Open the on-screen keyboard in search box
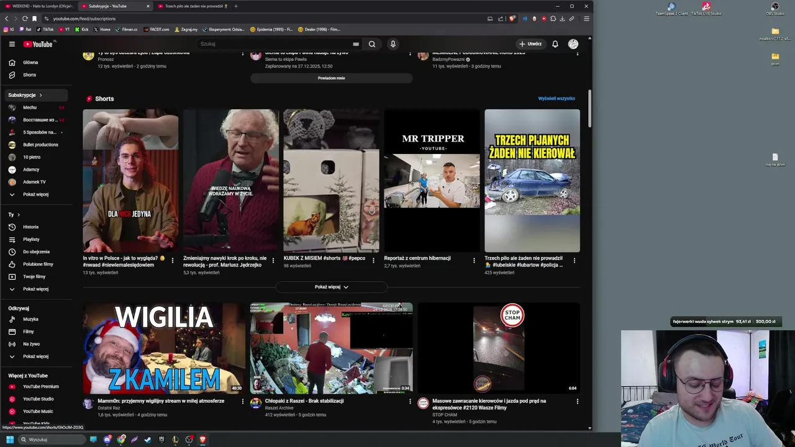 pyautogui.click(x=356, y=44)
